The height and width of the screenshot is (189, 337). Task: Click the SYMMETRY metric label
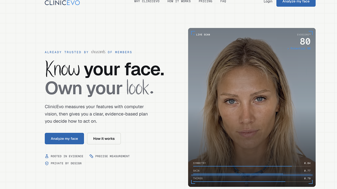point(200,163)
